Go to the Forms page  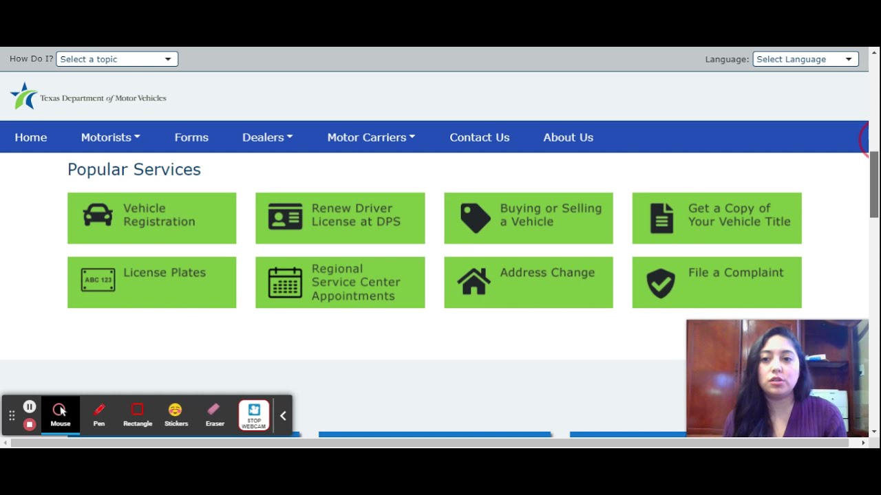tap(191, 137)
